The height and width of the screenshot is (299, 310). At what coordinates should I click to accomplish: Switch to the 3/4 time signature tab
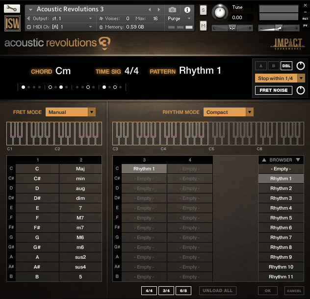(166, 291)
